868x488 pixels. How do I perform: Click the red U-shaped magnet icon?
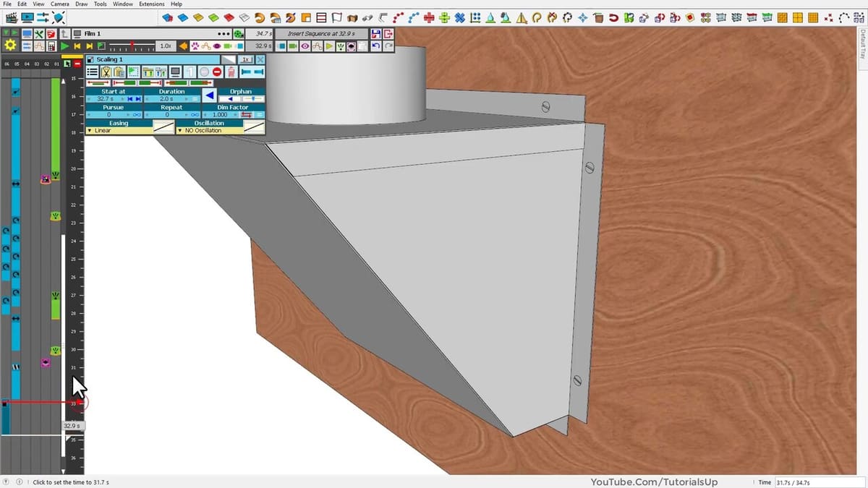[x=613, y=17]
